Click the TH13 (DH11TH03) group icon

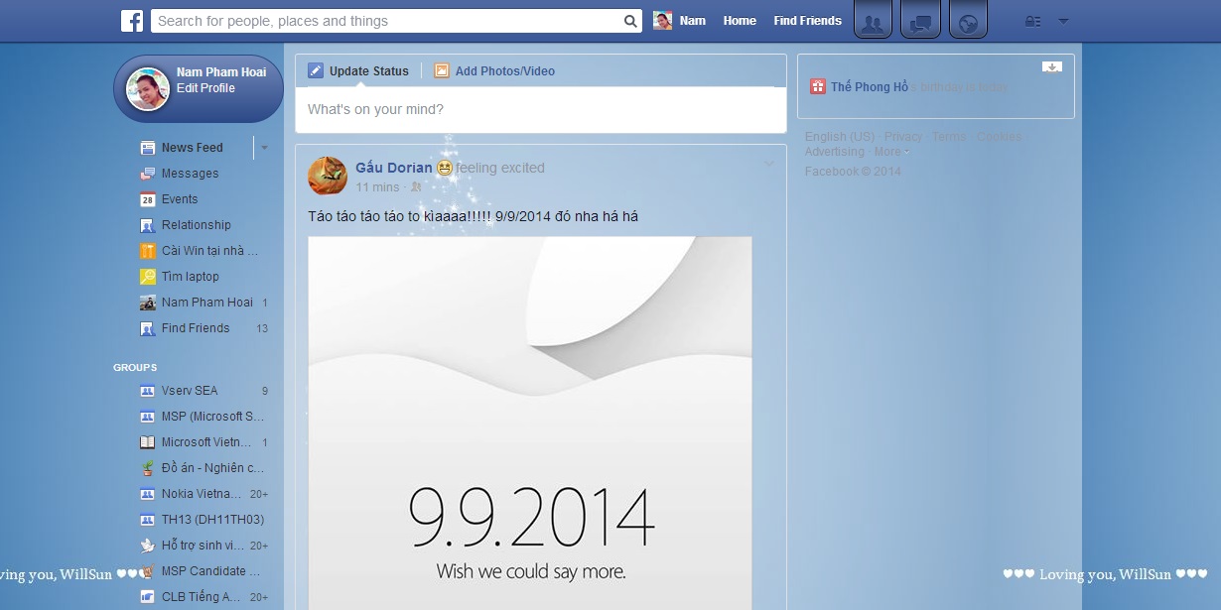coord(147,520)
